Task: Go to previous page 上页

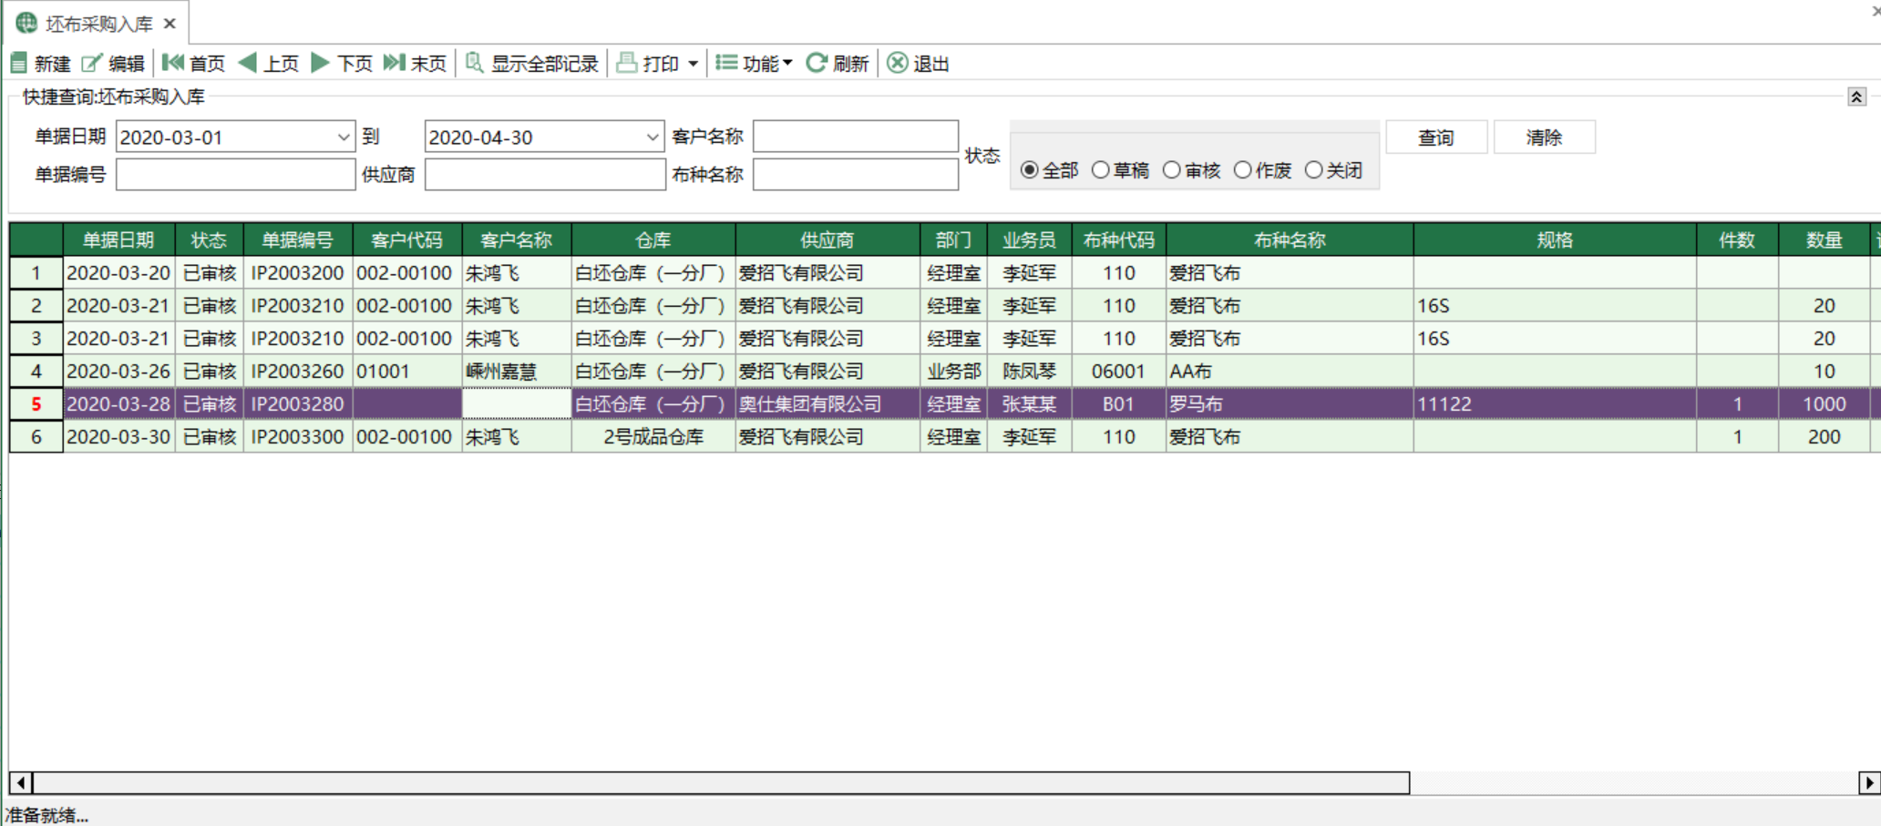Action: [269, 63]
